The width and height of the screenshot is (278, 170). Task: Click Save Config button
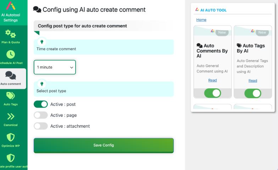104,146
